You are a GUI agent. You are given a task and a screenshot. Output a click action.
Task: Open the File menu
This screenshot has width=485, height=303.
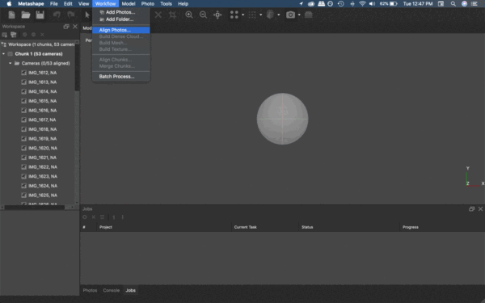pos(54,4)
